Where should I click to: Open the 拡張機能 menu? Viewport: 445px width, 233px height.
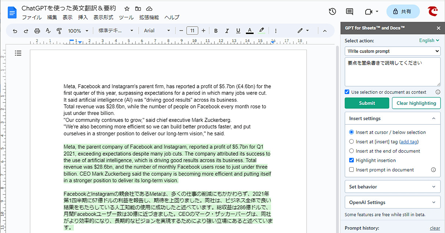149,17
